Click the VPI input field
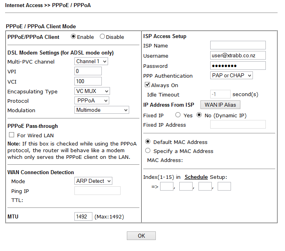The image size is (285, 251). pos(88,71)
